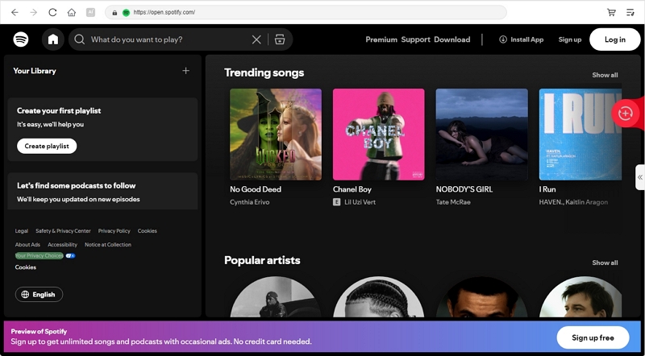
Task: Click the red floating plus button
Action: pyautogui.click(x=626, y=113)
